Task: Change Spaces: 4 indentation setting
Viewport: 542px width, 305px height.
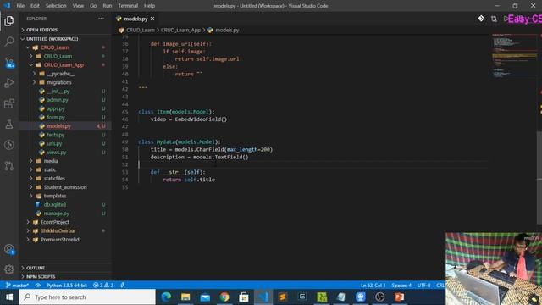Action: pyautogui.click(x=401, y=286)
